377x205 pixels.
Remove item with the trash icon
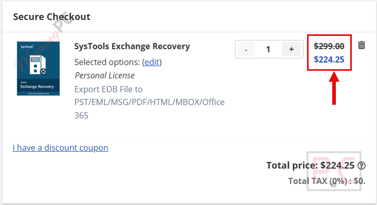[x=362, y=45]
